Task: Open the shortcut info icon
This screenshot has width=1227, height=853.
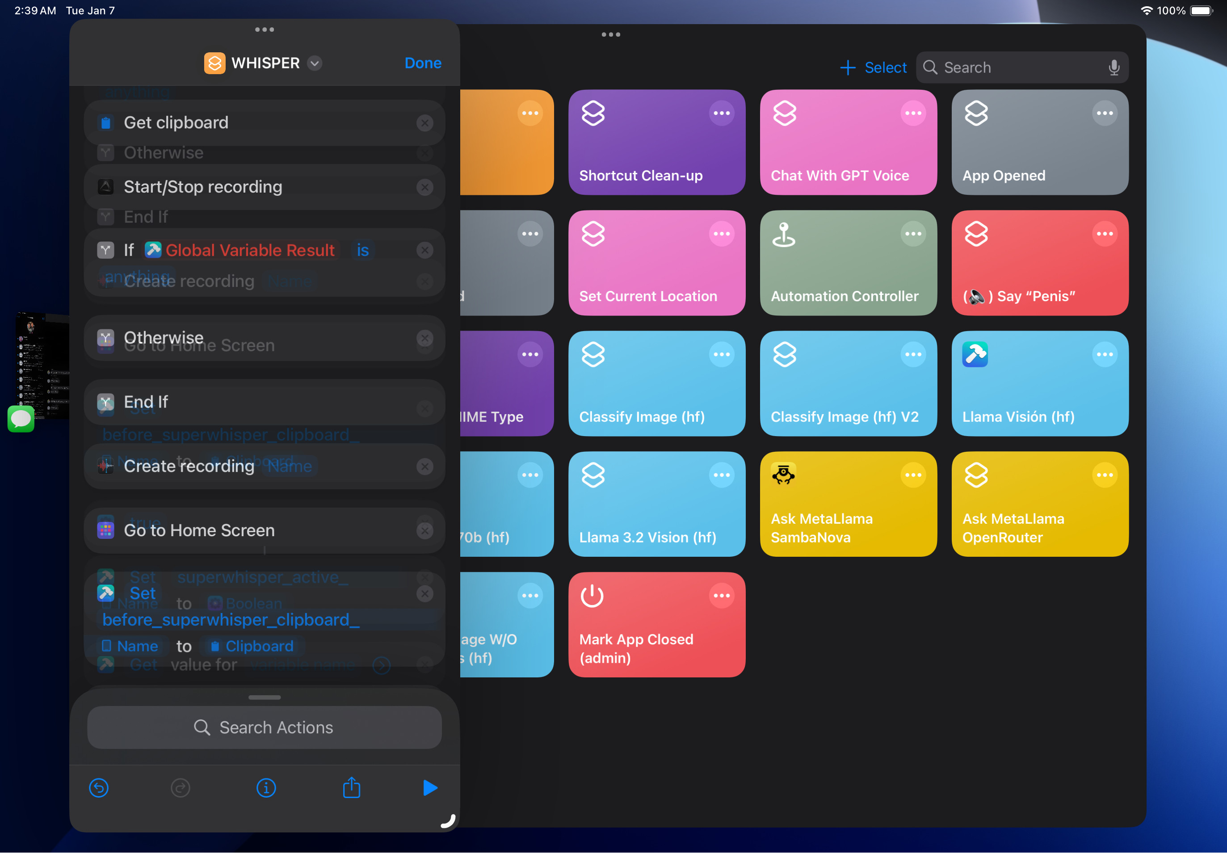Action: pyautogui.click(x=265, y=788)
